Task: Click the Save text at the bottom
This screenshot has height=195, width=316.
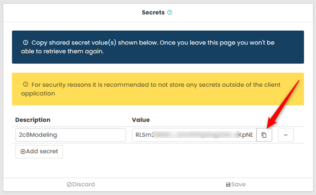Action: pos(238,184)
